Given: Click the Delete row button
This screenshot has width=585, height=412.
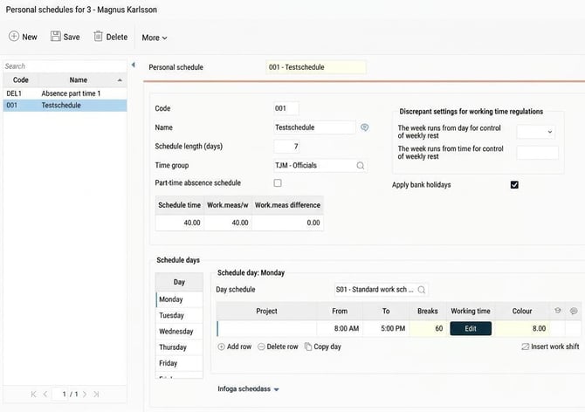Looking at the screenshot, I should tap(278, 347).
